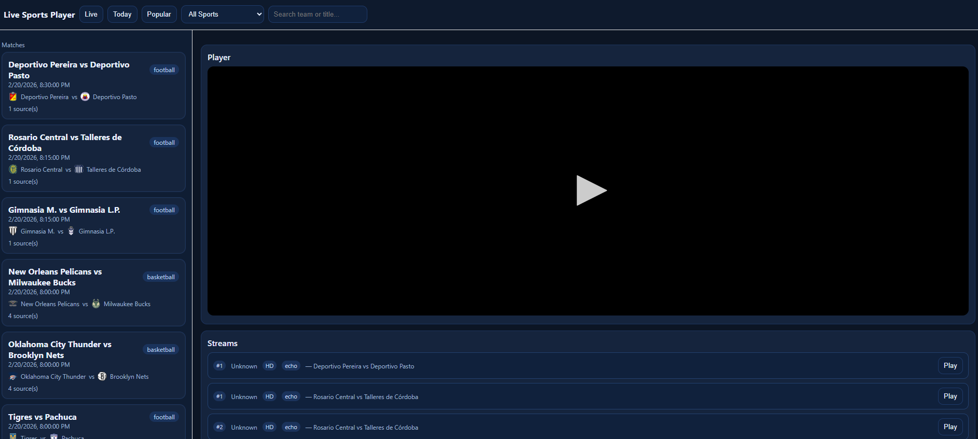Click the #2 badge in the Streams list

coord(219,427)
